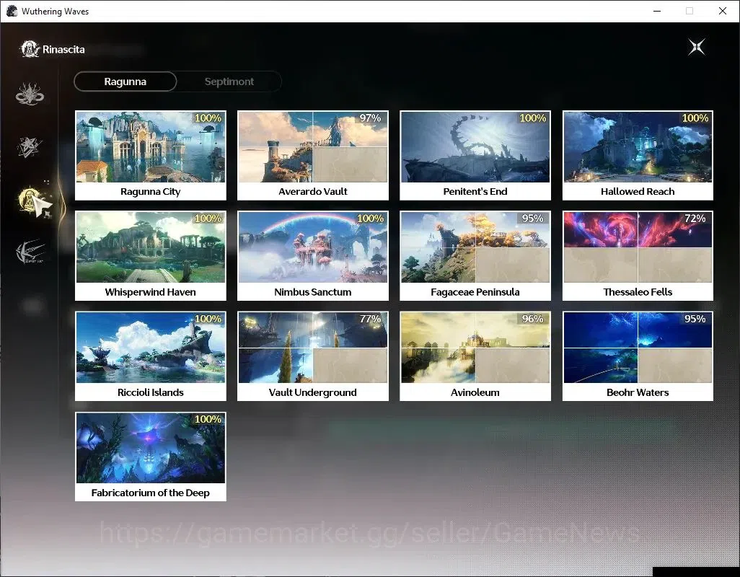Open the Riccioli Islands thumbnail
The image size is (740, 577).
151,356
